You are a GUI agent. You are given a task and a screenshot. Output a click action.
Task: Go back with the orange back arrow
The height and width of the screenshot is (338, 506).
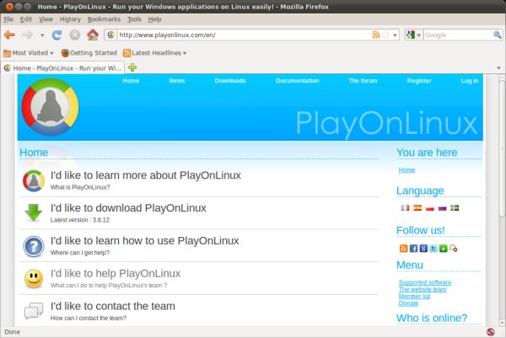point(9,35)
